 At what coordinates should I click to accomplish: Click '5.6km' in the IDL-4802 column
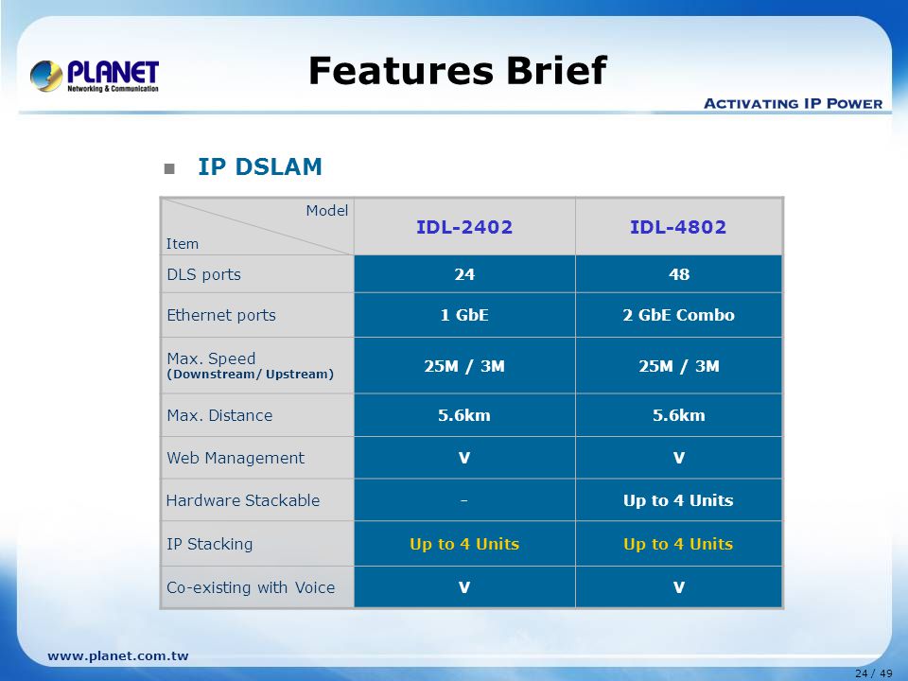click(679, 415)
